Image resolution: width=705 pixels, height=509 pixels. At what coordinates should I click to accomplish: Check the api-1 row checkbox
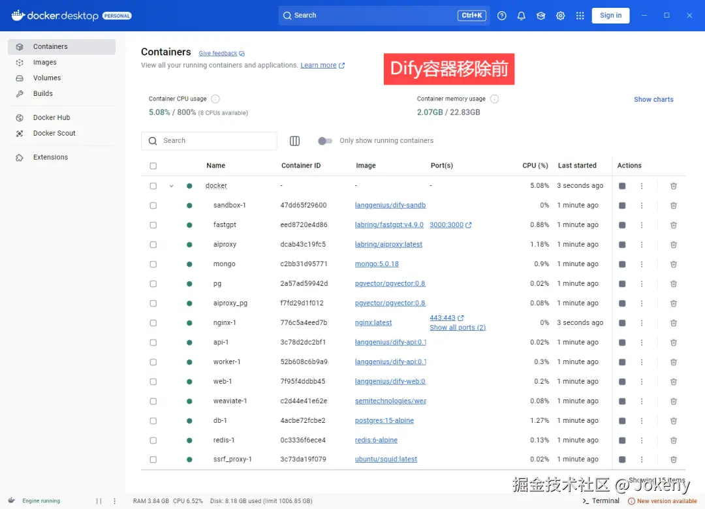coord(153,343)
